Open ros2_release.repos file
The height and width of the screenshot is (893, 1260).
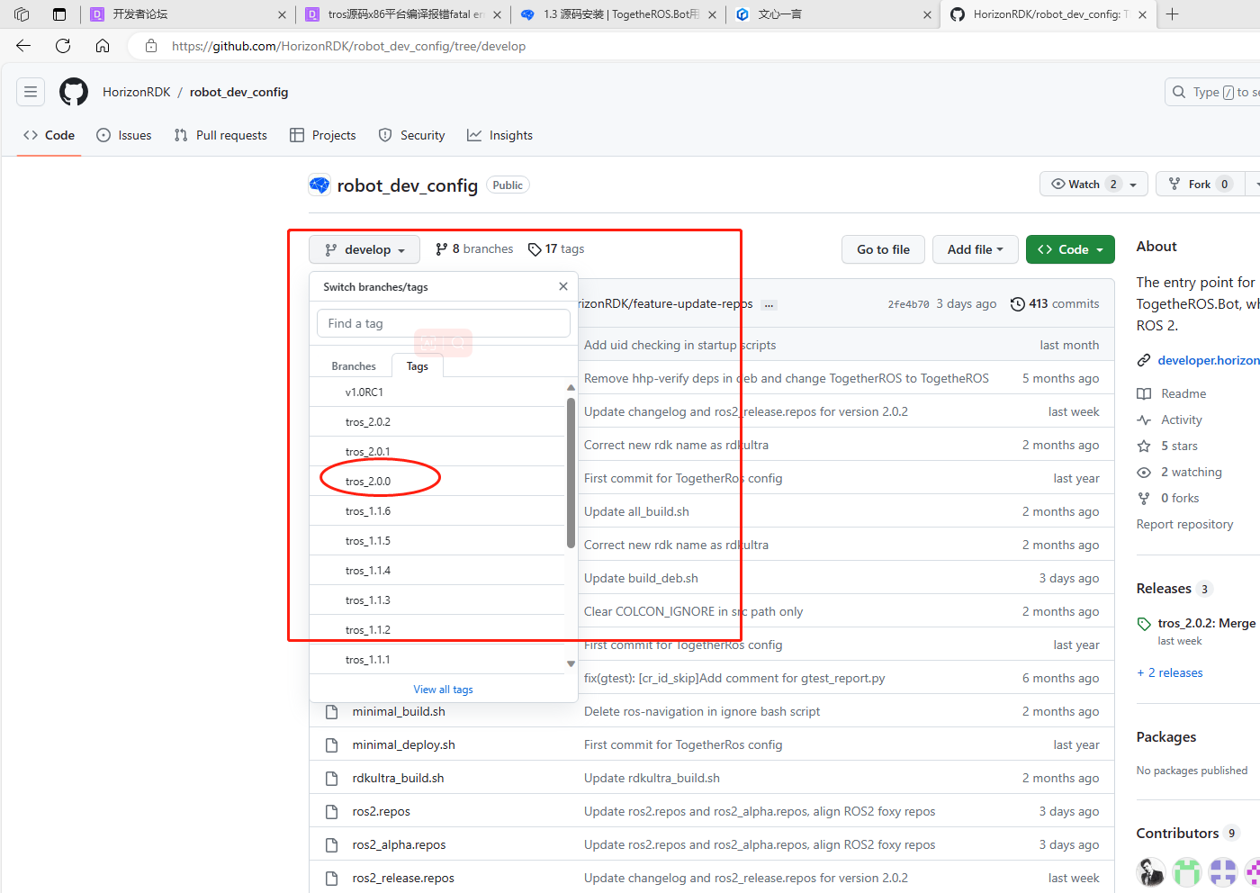(x=403, y=878)
